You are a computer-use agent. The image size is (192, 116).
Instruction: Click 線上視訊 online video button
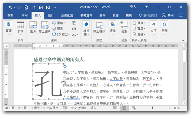point(99,27)
